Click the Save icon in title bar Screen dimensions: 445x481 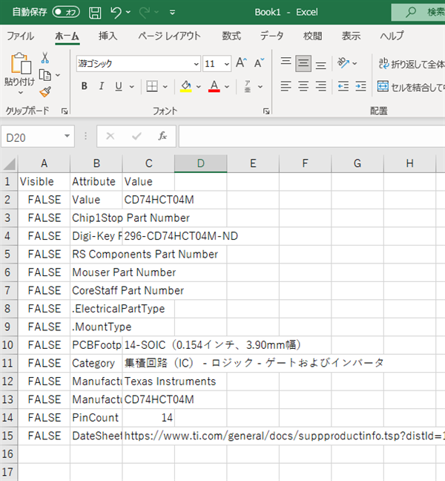pyautogui.click(x=95, y=13)
